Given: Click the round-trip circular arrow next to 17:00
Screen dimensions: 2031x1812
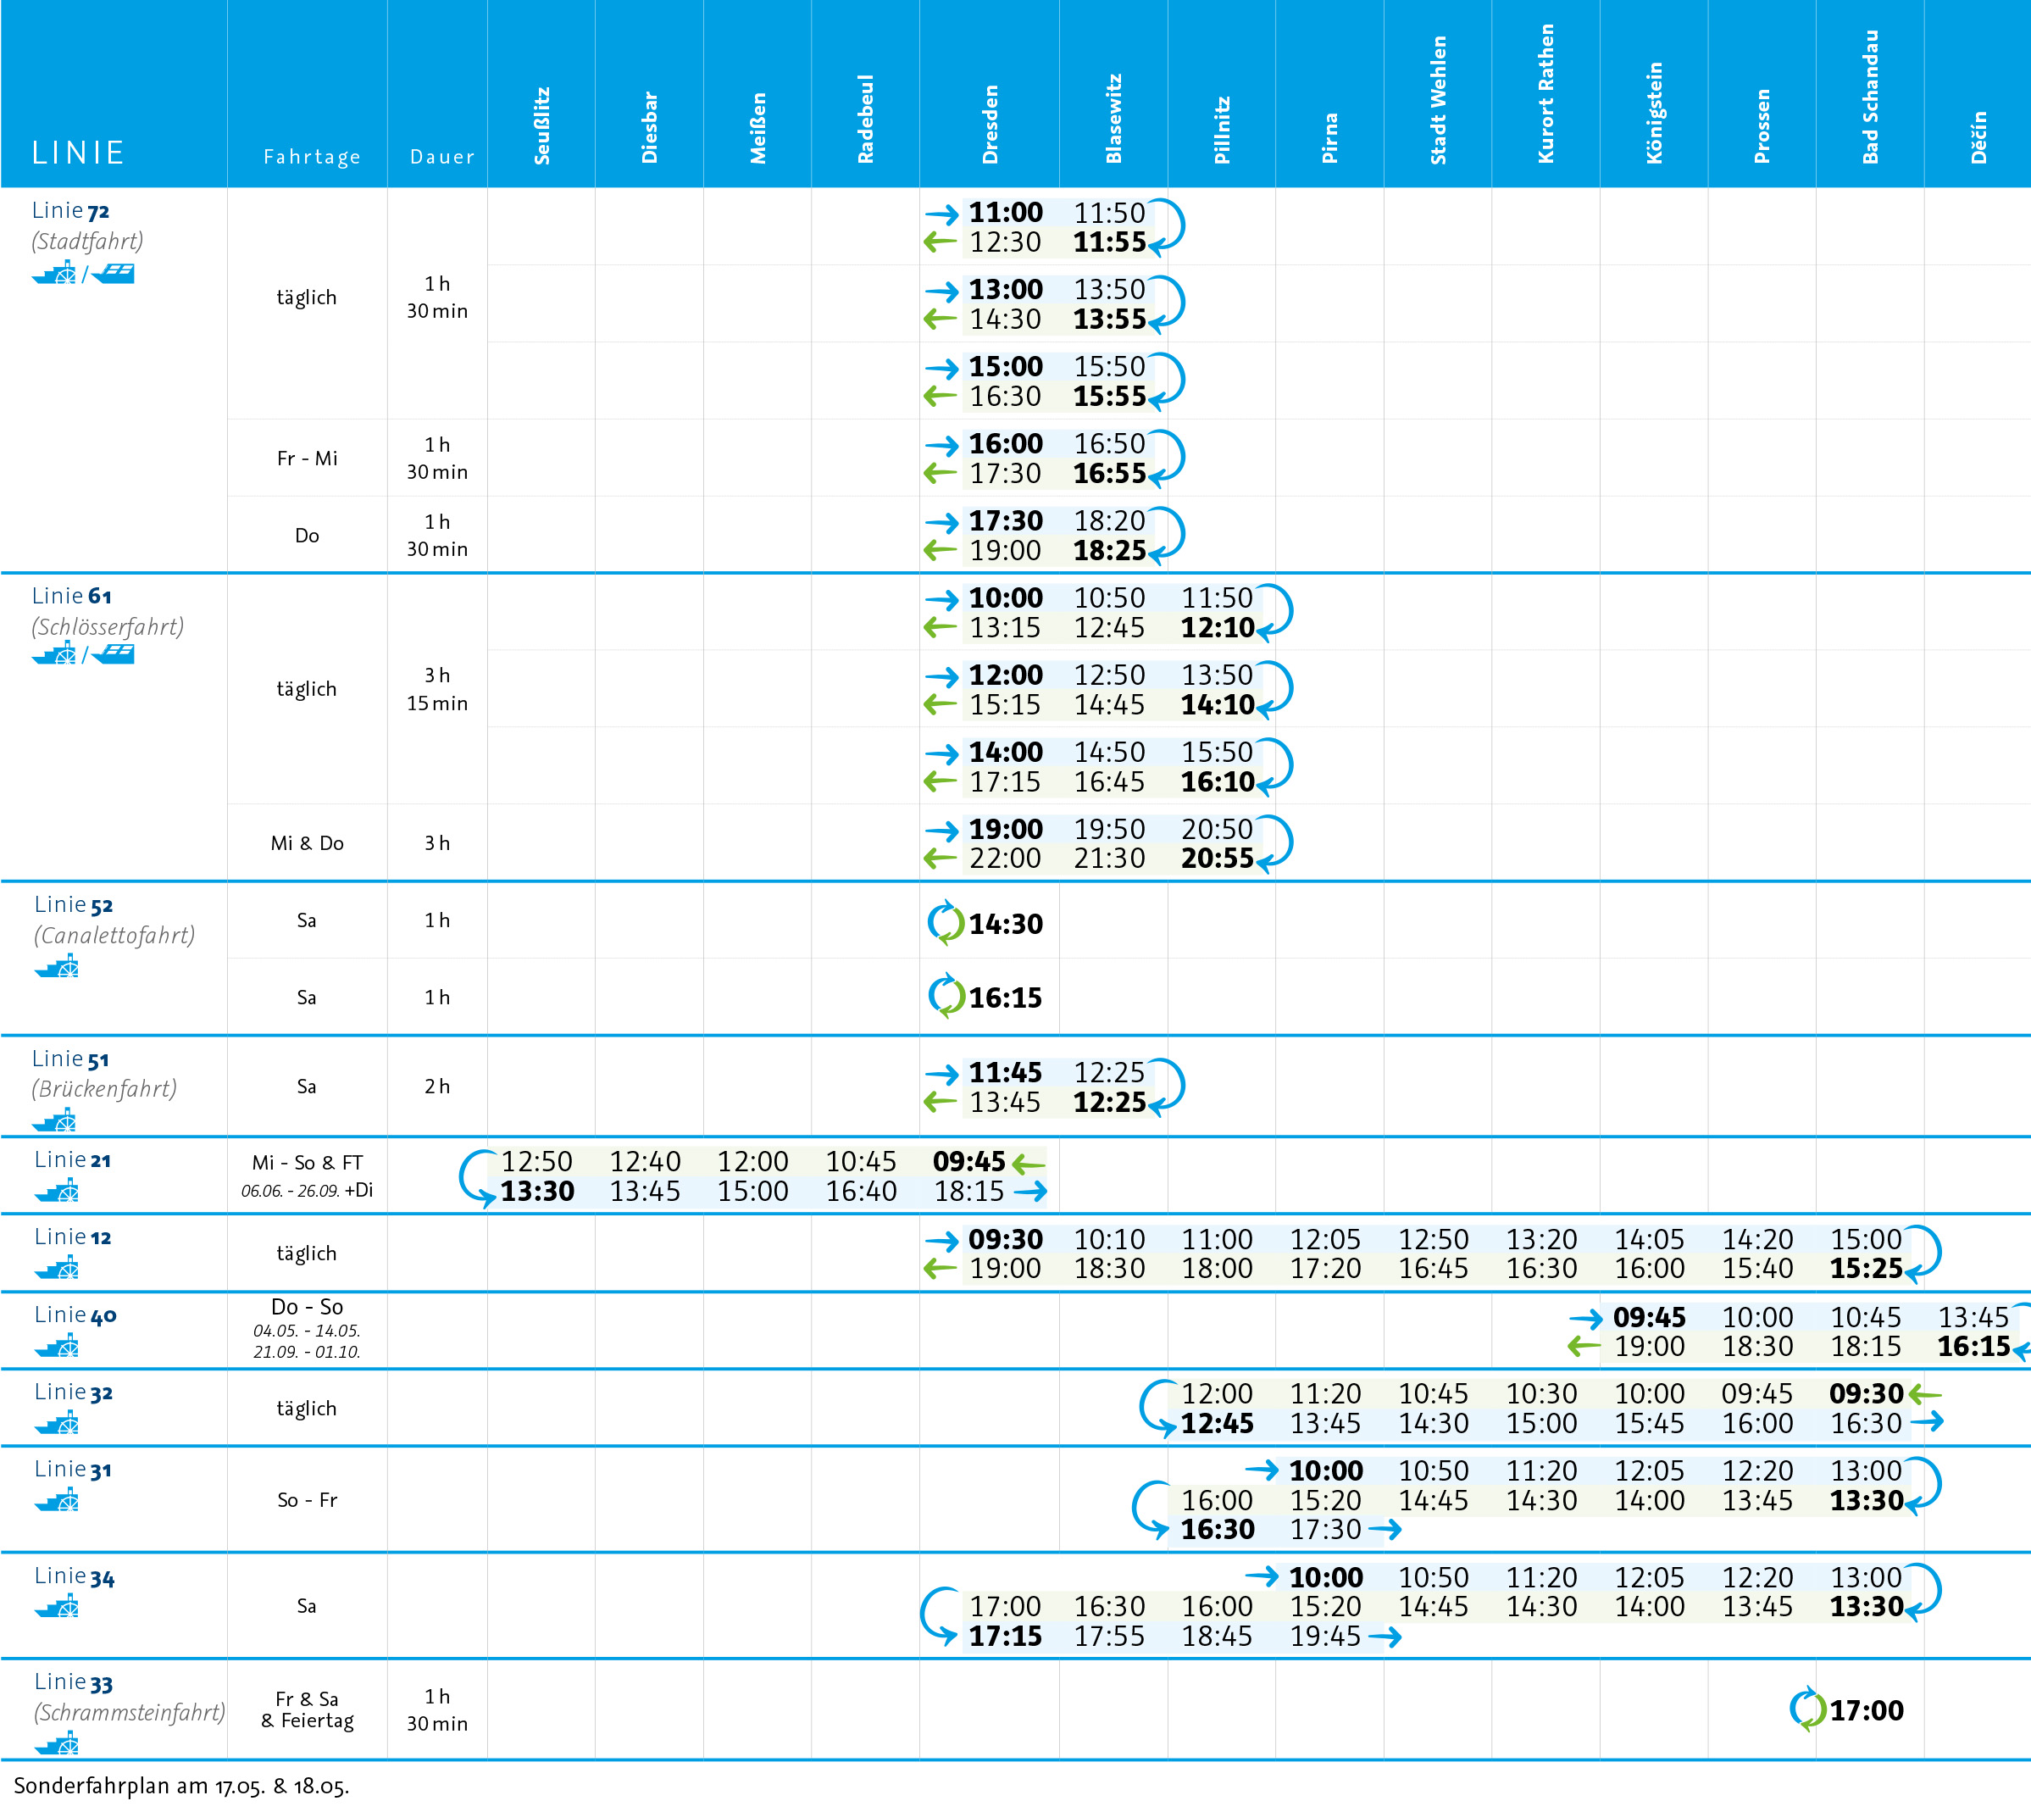Looking at the screenshot, I should tap(1807, 1709).
